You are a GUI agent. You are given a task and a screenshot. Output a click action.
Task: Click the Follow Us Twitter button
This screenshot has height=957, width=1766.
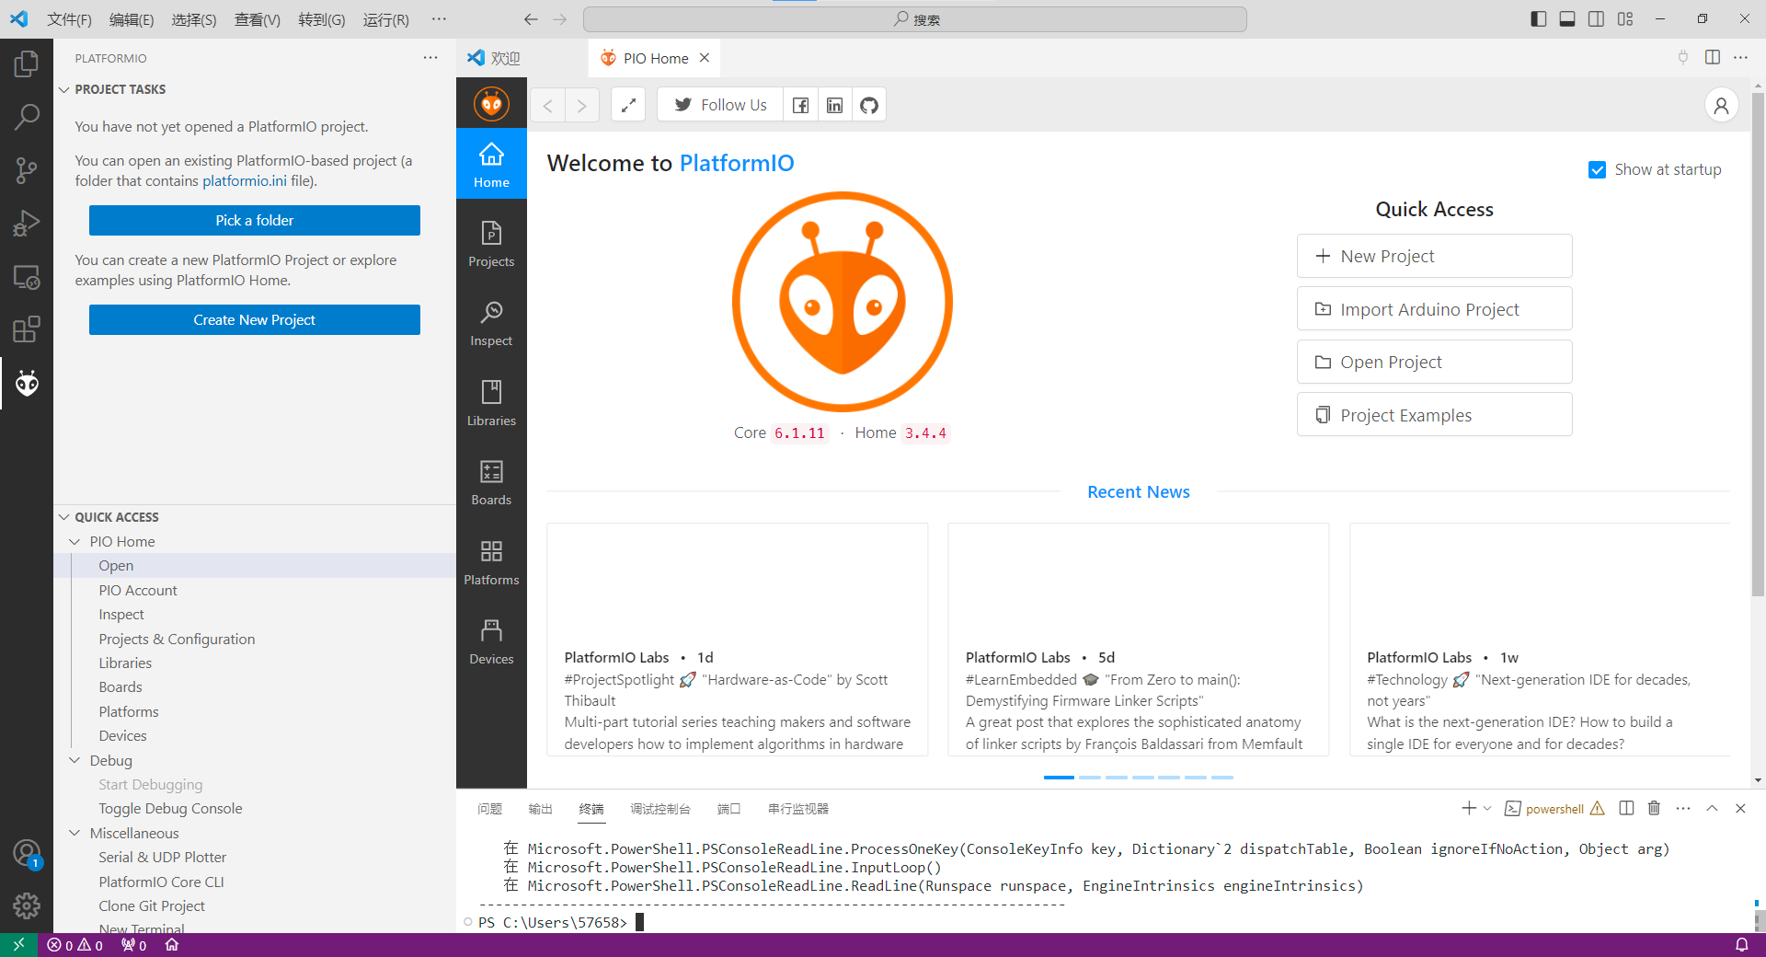[x=720, y=105]
